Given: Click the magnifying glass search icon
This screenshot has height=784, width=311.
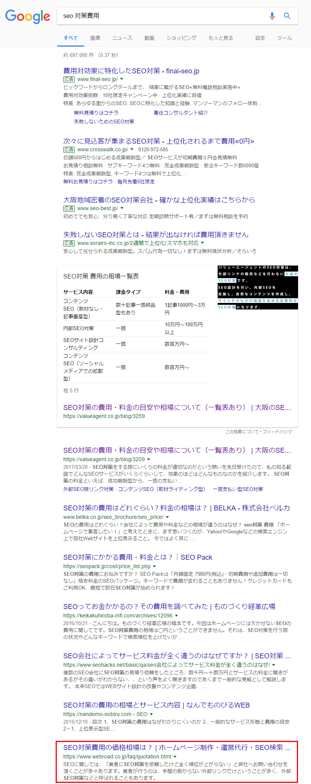Looking at the screenshot, I should tap(287, 16).
